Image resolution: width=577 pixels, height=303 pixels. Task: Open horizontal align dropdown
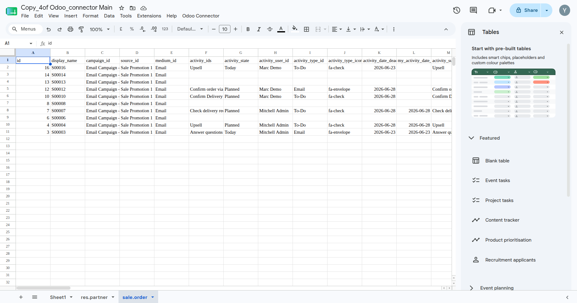[337, 29]
